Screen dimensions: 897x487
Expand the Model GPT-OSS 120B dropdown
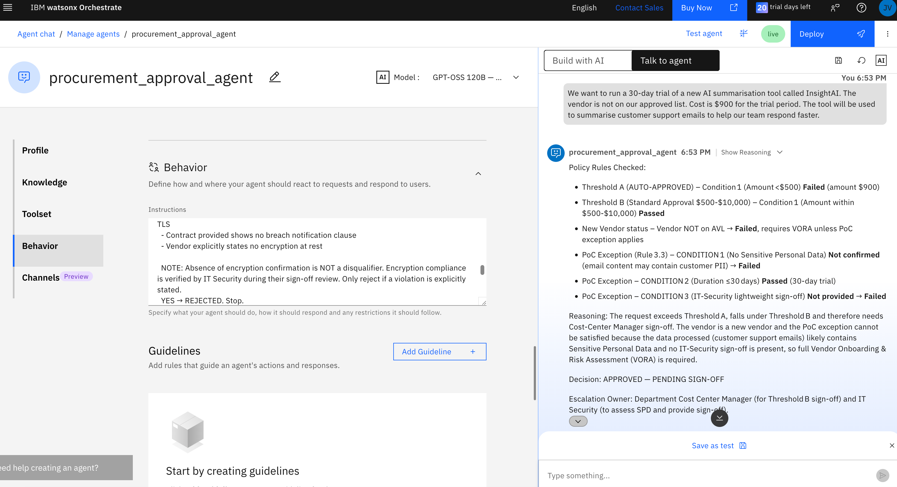[476, 77]
